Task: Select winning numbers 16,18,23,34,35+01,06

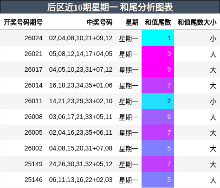Action: 81,85
